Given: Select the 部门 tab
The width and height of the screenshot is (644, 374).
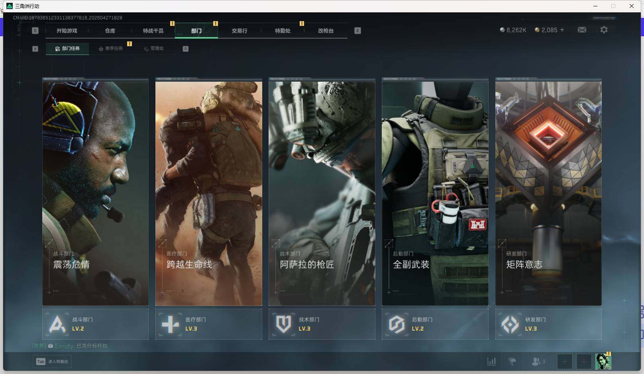Looking at the screenshot, I should tap(196, 31).
